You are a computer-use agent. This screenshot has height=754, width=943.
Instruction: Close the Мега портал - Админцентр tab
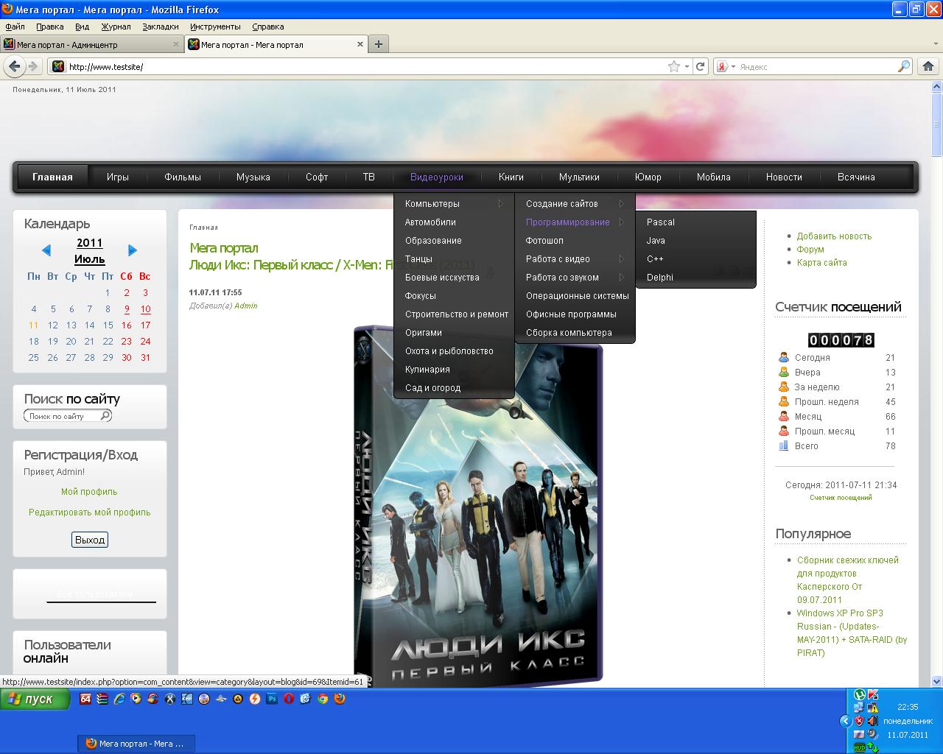click(176, 44)
